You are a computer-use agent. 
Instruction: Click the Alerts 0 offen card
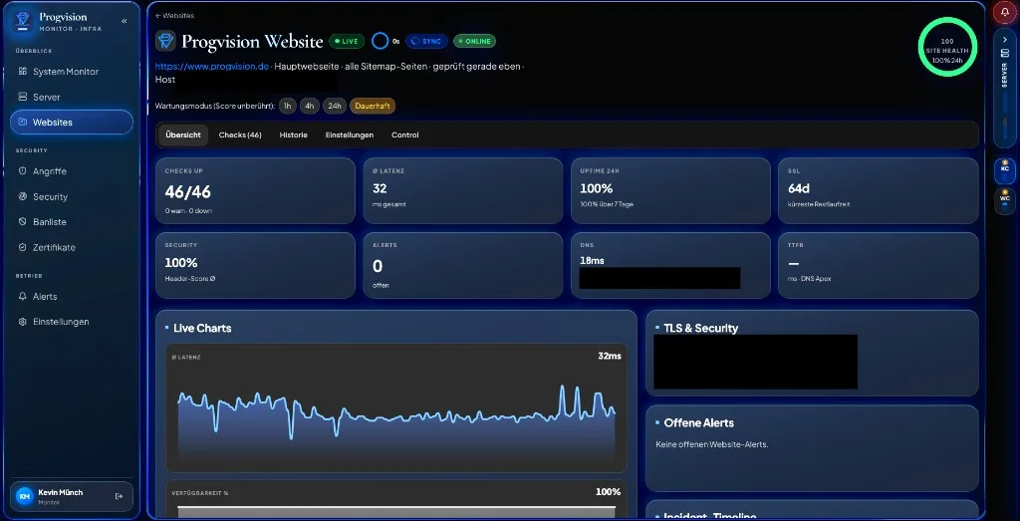tap(462, 265)
